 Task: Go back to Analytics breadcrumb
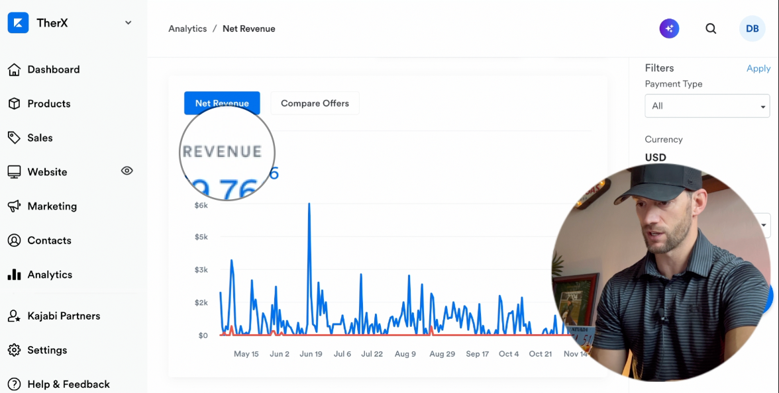187,29
